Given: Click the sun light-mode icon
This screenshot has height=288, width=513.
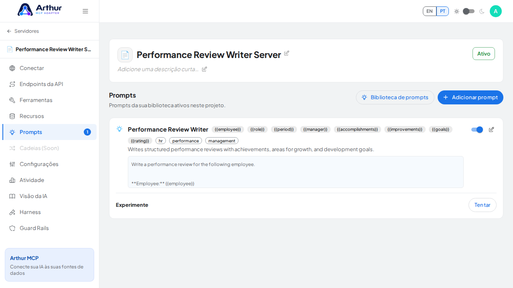Looking at the screenshot, I should click(x=456, y=11).
